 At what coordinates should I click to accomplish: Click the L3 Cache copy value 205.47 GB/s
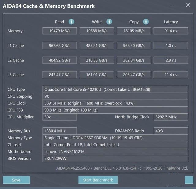click(x=134, y=75)
